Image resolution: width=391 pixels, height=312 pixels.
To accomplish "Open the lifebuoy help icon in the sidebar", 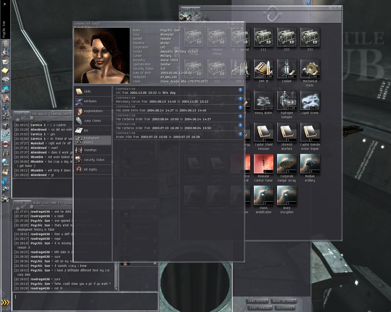I will coord(5,144).
